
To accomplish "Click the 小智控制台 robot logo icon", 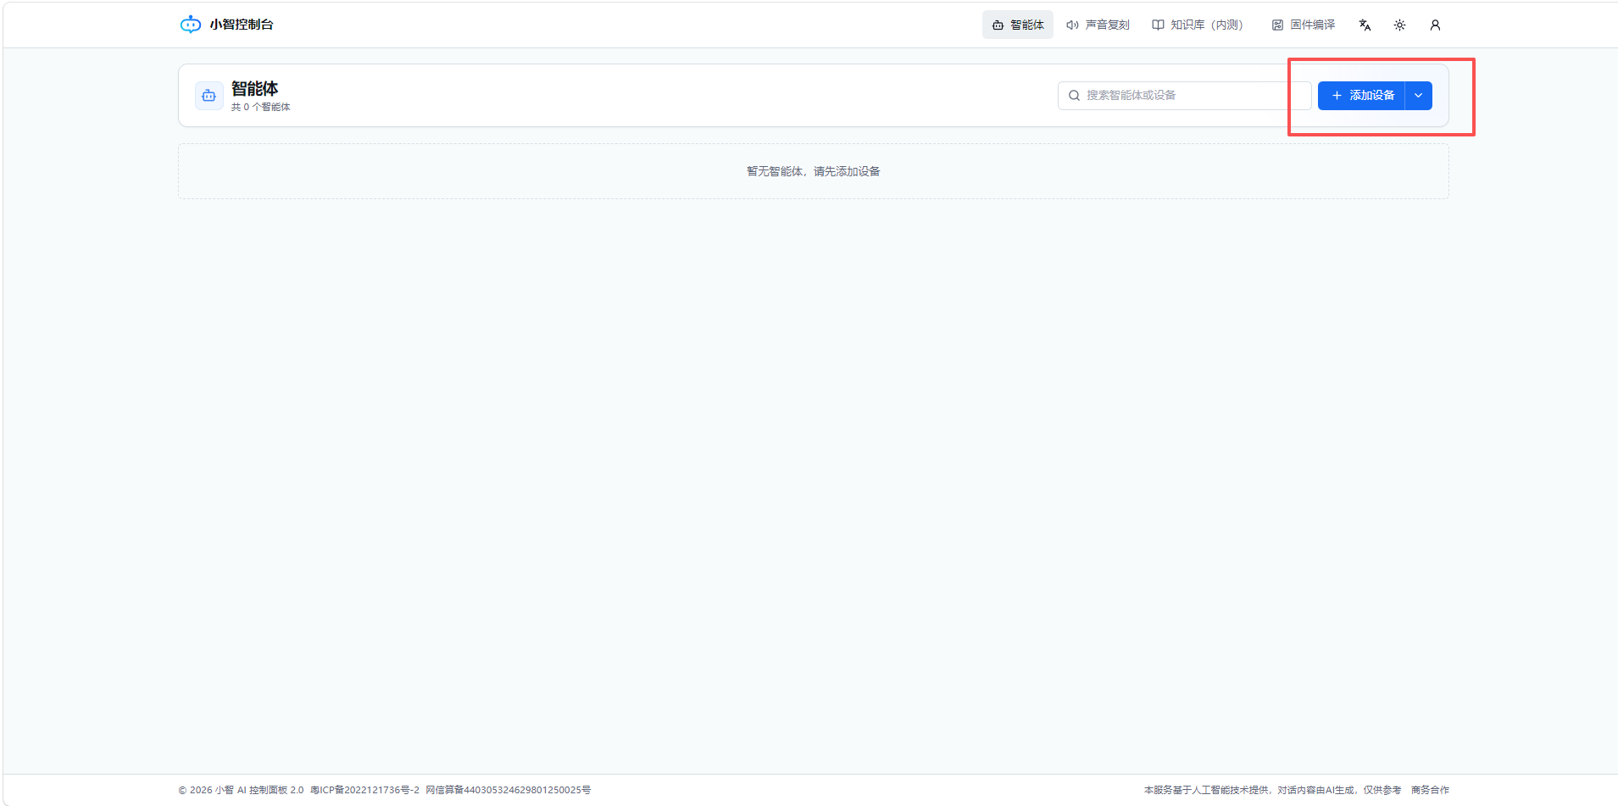I will coord(191,25).
